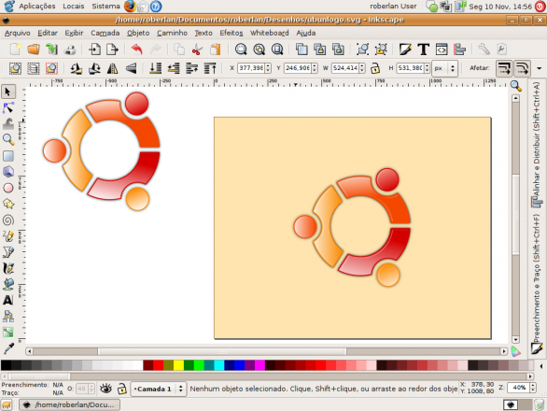Open Align and Distribute toolbar icon
This screenshot has width=547, height=411.
tap(460, 50)
